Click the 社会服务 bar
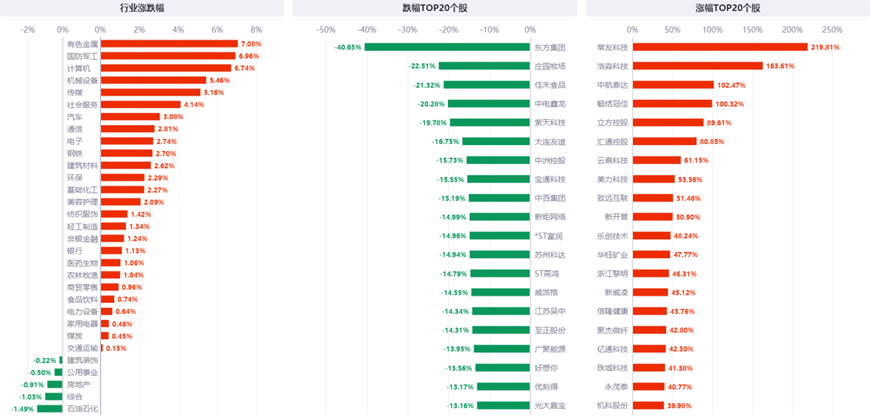Screen dimensions: 870x417 click(x=141, y=104)
